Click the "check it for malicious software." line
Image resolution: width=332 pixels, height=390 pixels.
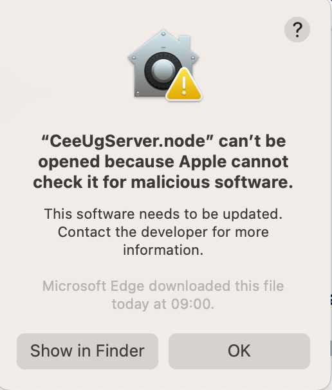point(163,182)
